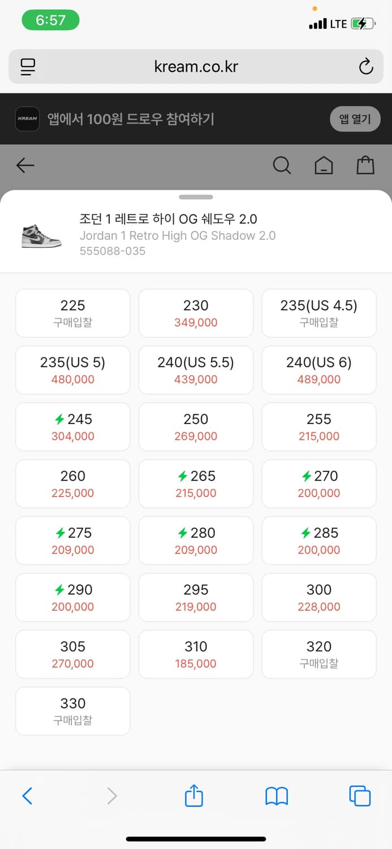Show all open tabs with the tabs icon

click(360, 795)
